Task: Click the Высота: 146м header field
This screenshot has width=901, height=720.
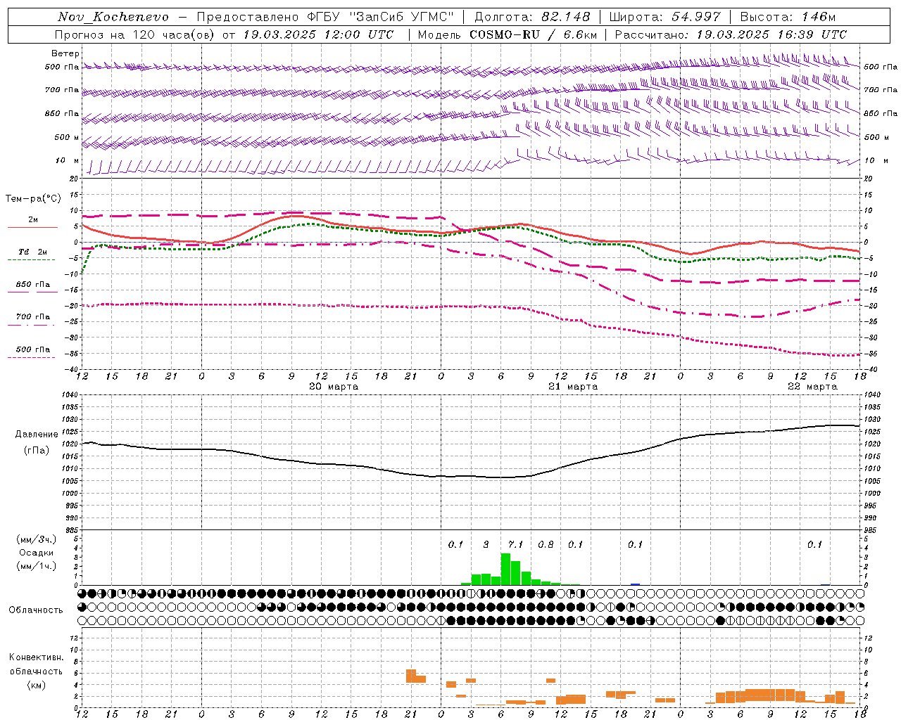Action: click(x=788, y=17)
